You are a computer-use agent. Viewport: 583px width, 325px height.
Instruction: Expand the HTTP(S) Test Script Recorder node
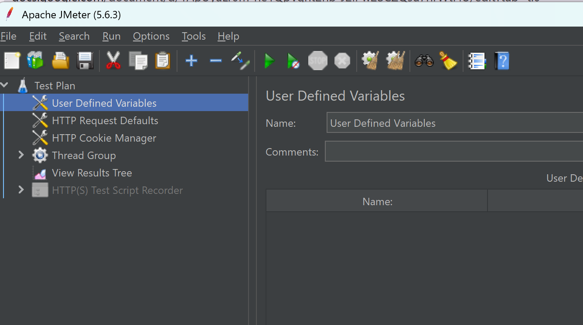[x=20, y=190]
